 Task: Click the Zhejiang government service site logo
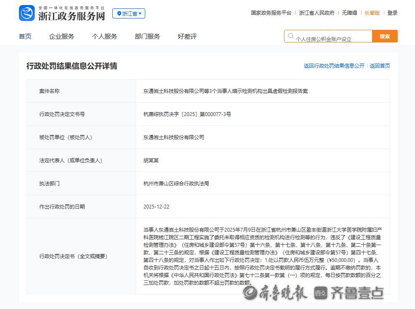point(27,13)
